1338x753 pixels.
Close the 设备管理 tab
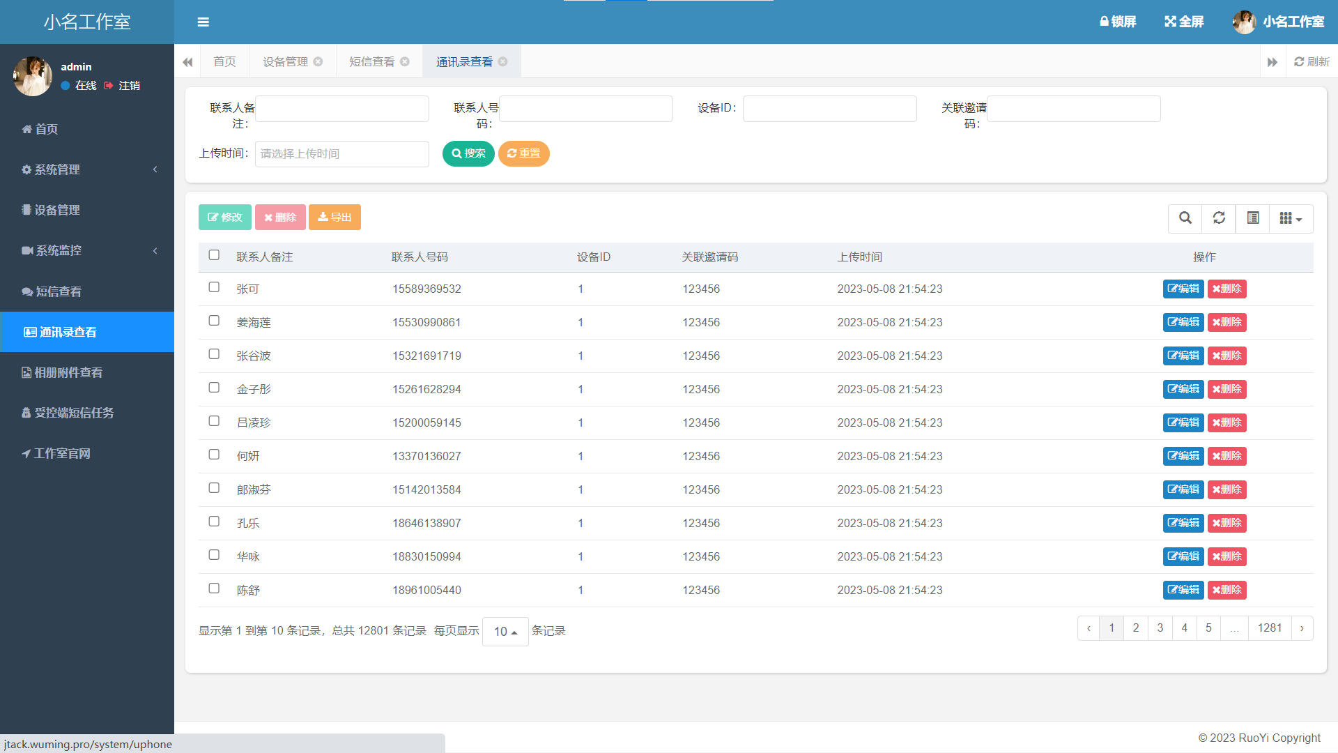point(318,61)
